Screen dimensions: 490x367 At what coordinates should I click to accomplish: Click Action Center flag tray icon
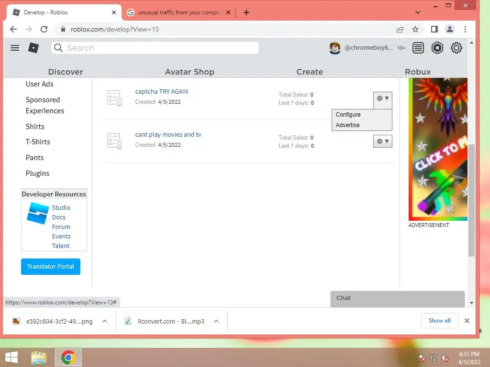422,358
